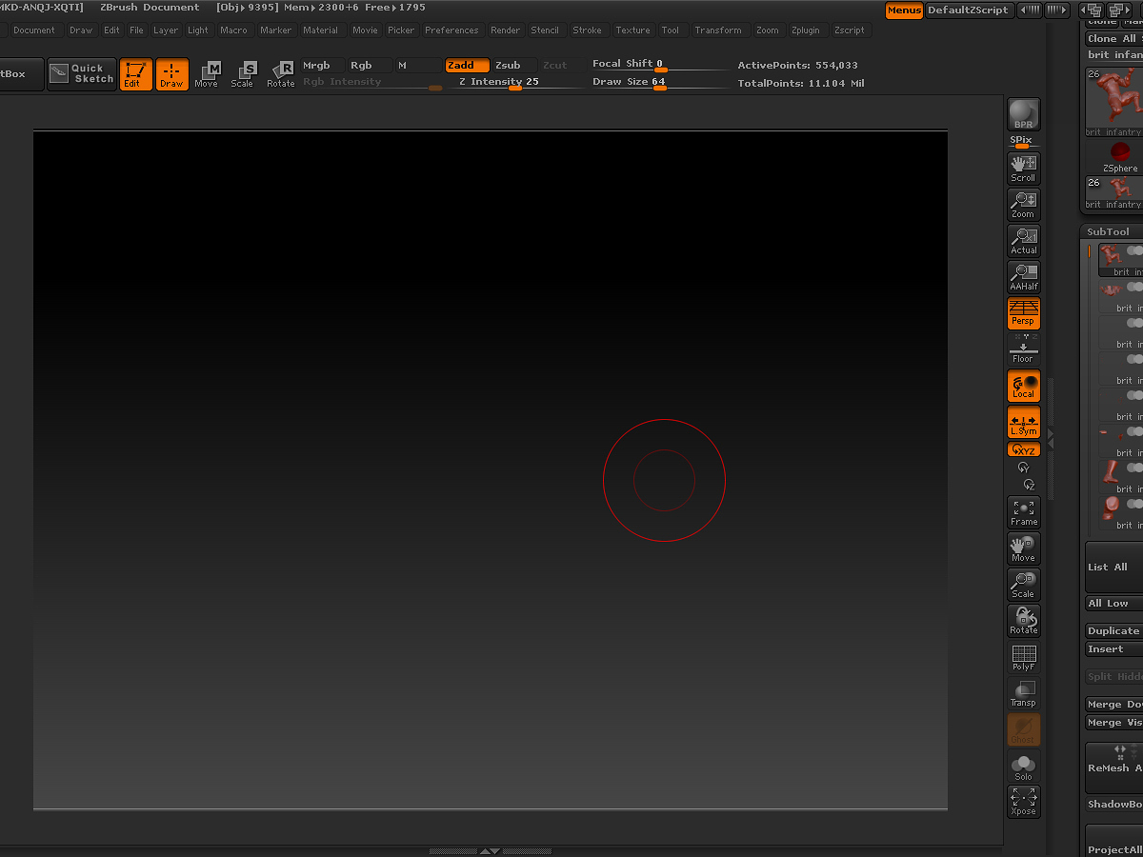
Task: Open the Stroke menu
Action: (x=587, y=30)
